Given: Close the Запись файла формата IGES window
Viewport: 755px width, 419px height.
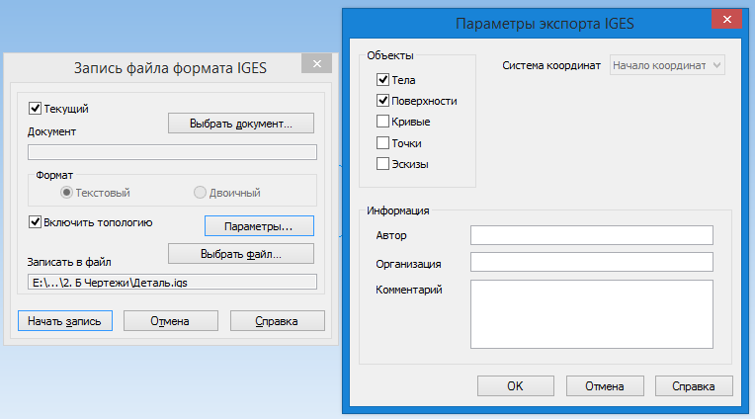Looking at the screenshot, I should point(317,63).
